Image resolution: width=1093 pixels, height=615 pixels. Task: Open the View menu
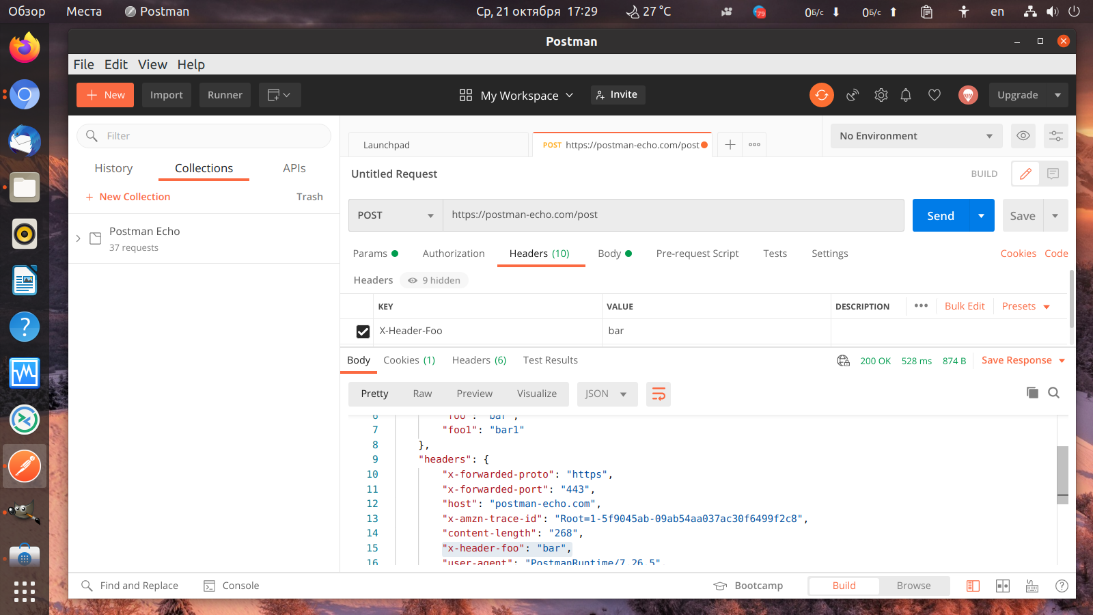[x=152, y=64]
